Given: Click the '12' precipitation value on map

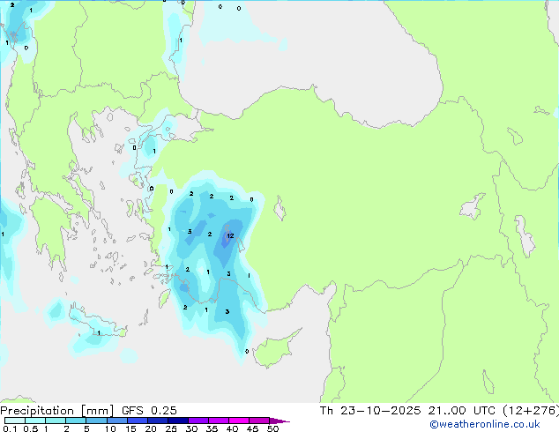Looking at the screenshot, I should [230, 235].
